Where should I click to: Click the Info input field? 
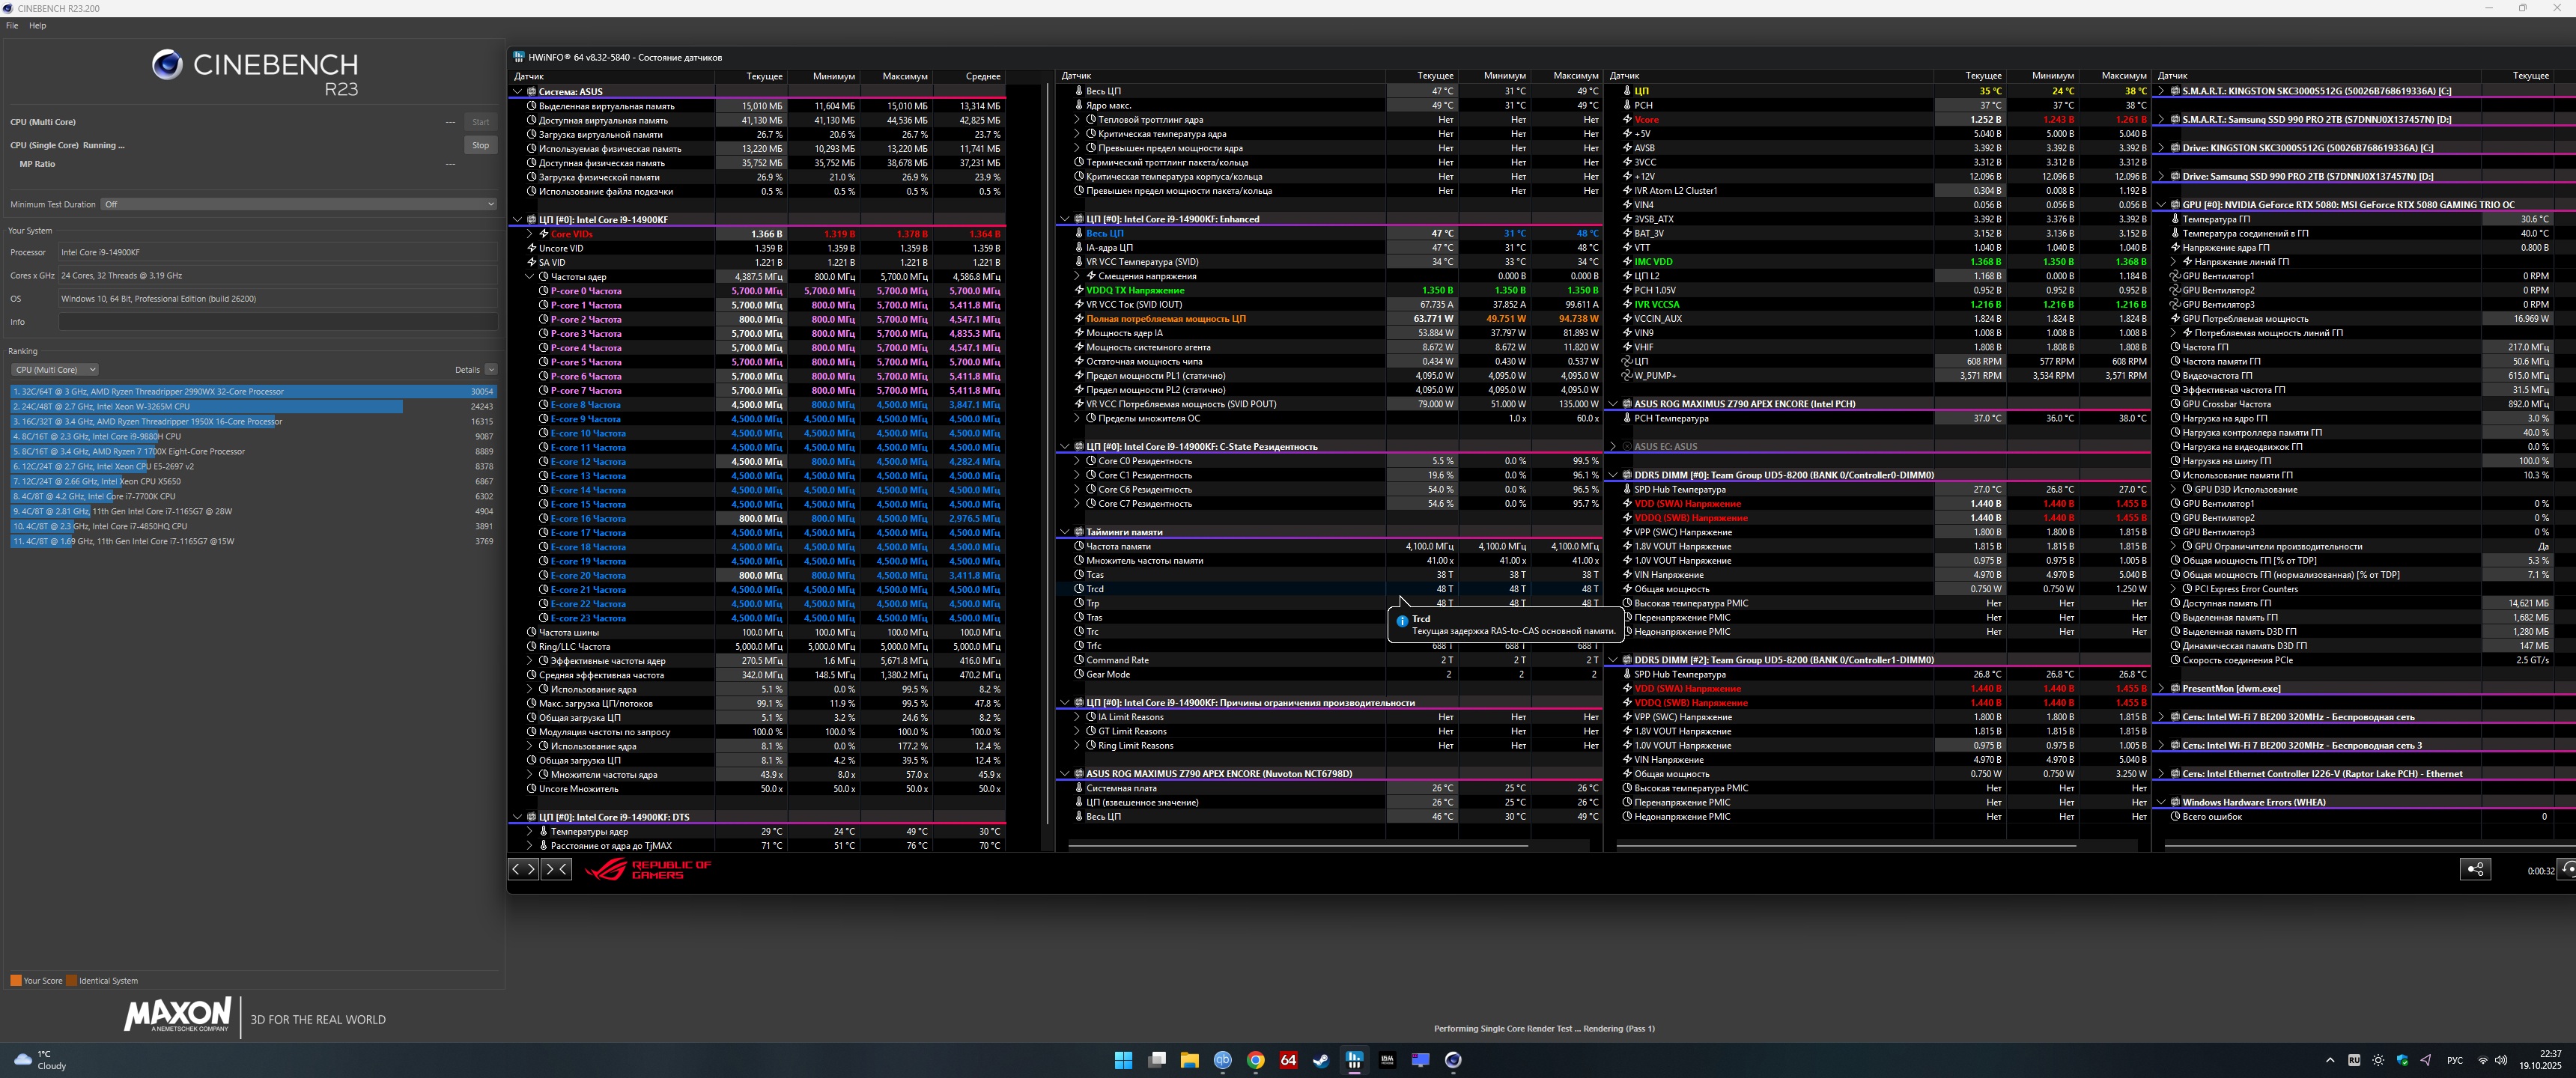(x=277, y=322)
